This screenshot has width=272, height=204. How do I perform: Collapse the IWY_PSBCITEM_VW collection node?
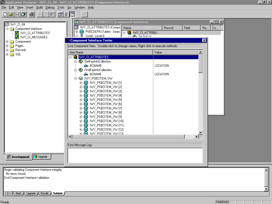point(75,78)
